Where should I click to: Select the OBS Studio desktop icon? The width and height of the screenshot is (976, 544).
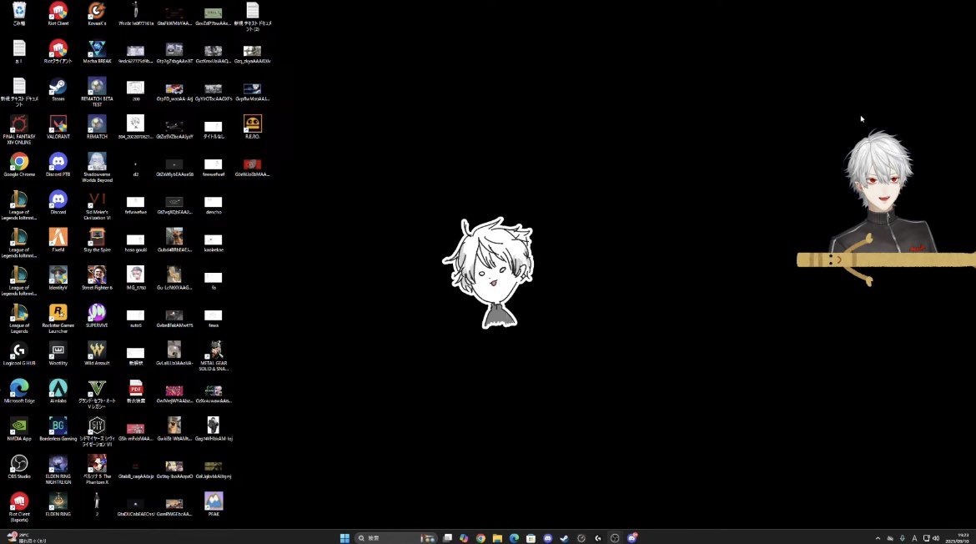[x=19, y=466]
